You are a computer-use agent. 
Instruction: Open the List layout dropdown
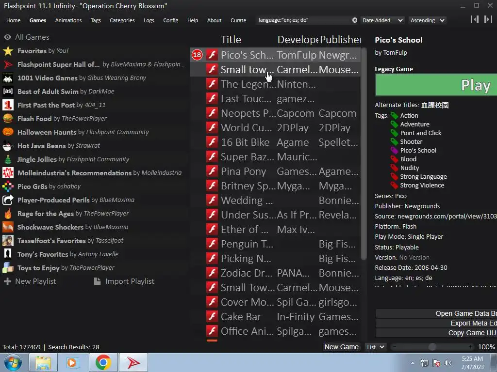[x=376, y=347]
